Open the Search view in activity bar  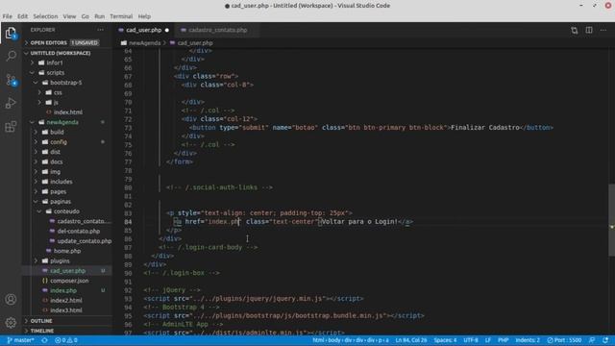[x=11, y=56]
